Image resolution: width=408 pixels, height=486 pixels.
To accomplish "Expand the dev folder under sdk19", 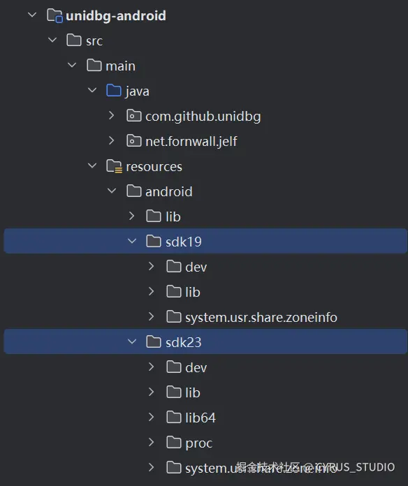I will tap(152, 266).
